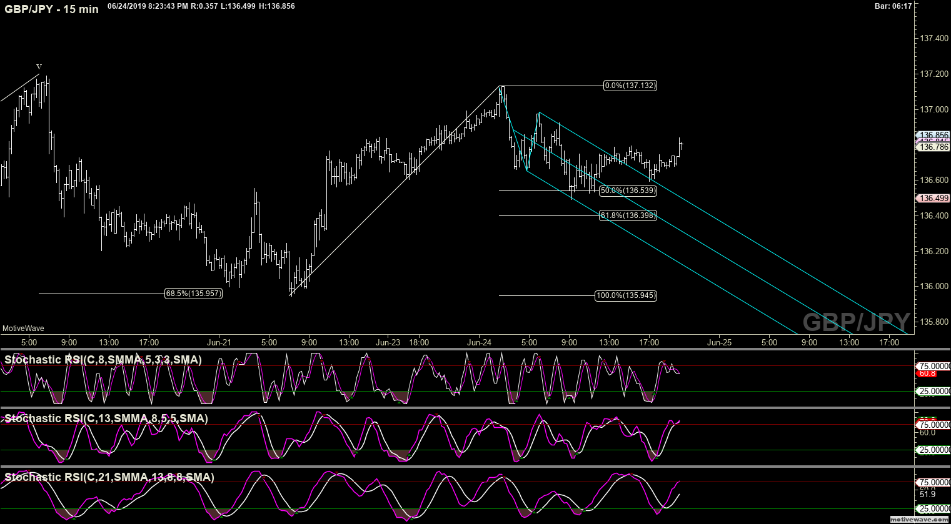Click the L:136.499 low readout in the header
This screenshot has width=951, height=524.
pos(239,6)
